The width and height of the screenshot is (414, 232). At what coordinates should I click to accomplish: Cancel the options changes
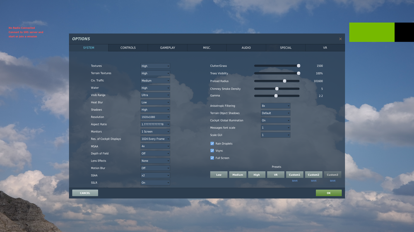[x=85, y=193]
